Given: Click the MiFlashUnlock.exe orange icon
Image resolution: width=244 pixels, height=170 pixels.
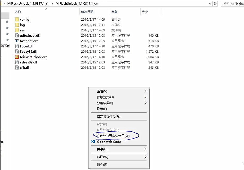Looking at the screenshot, I should coord(17,57).
